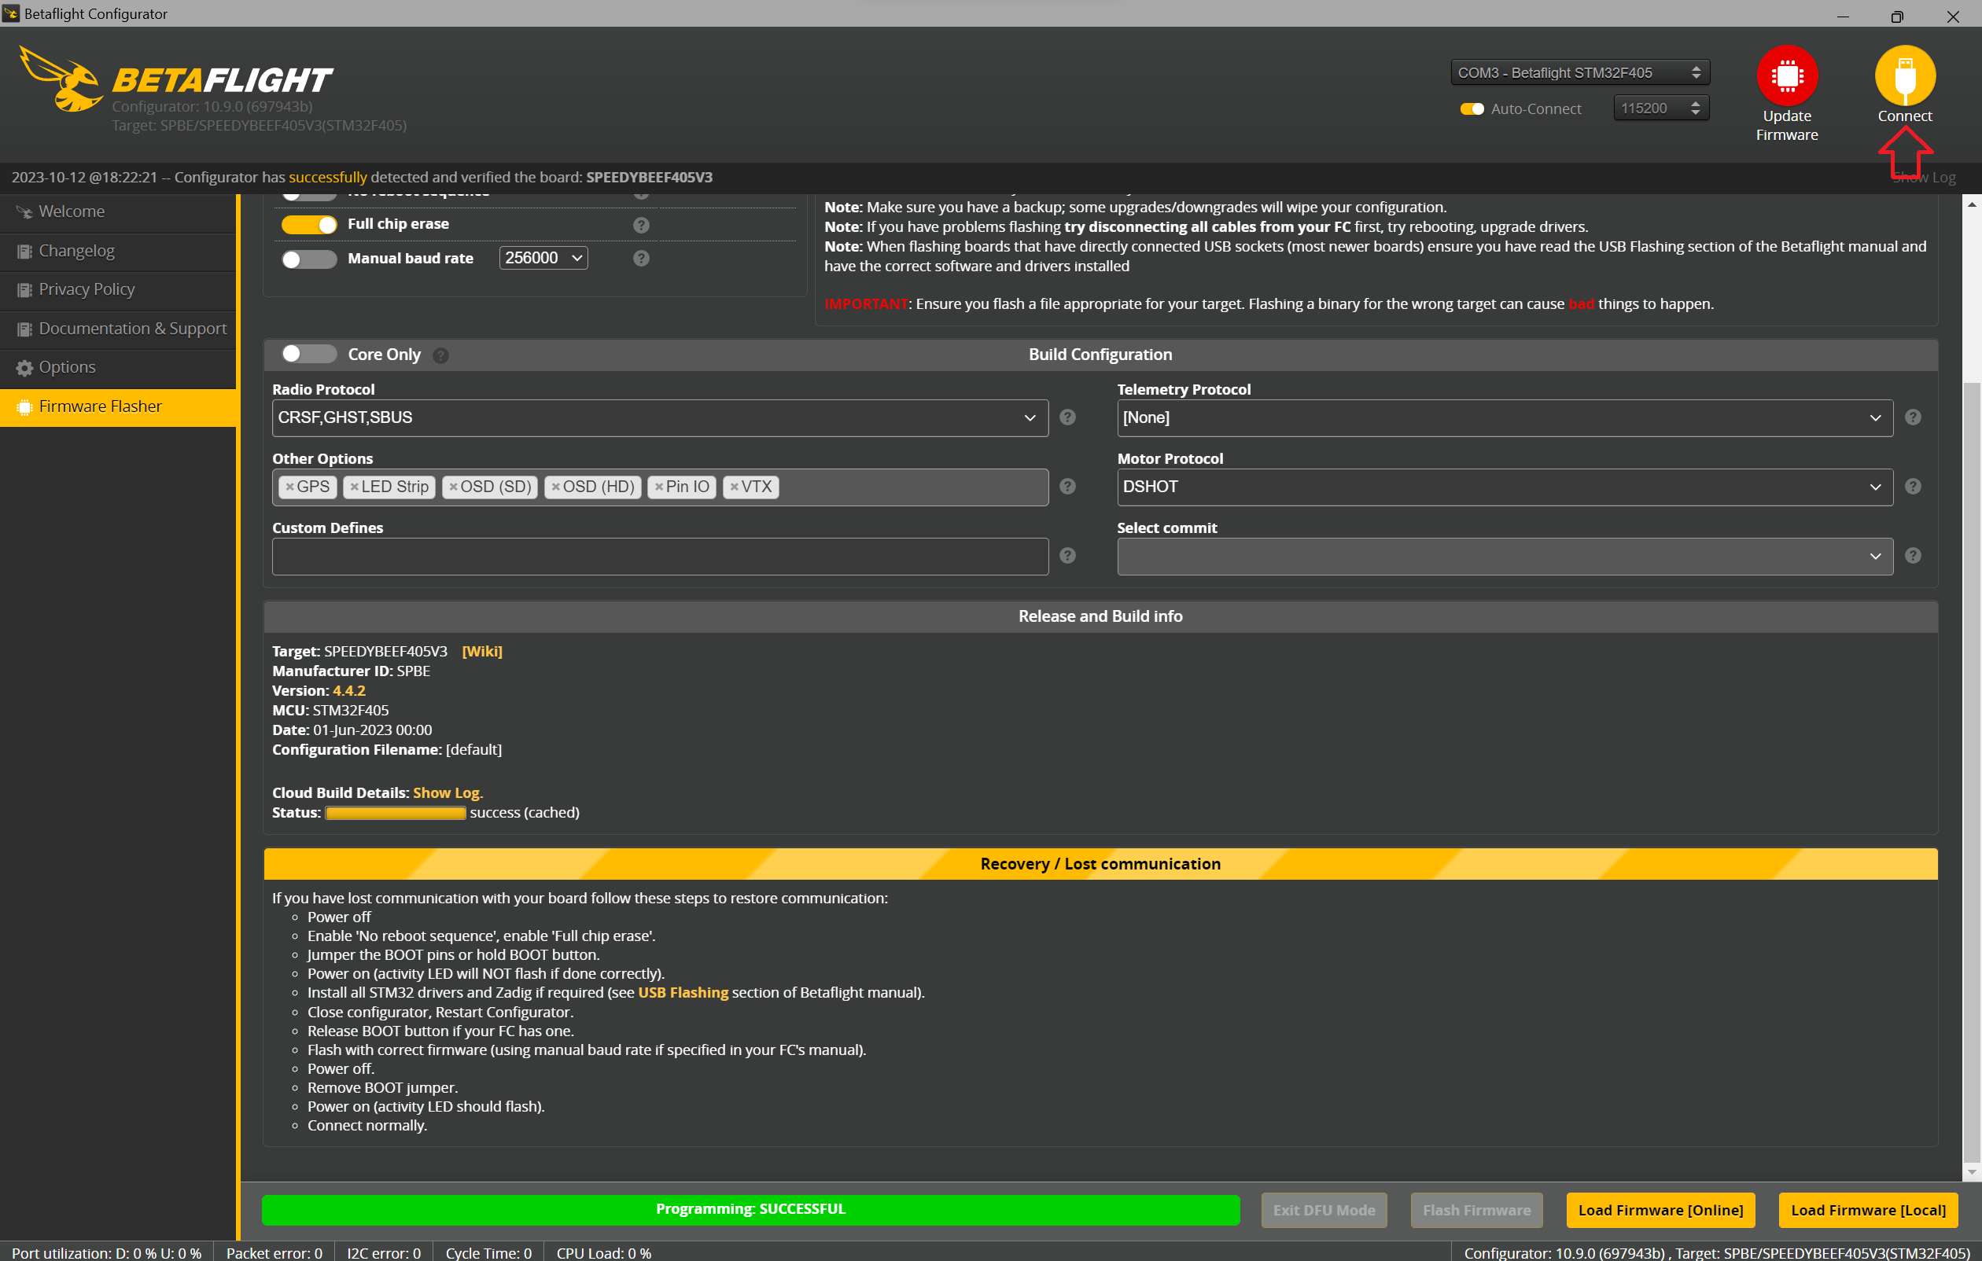Click the version 4.4.2 link
The width and height of the screenshot is (1982, 1261).
tap(349, 691)
